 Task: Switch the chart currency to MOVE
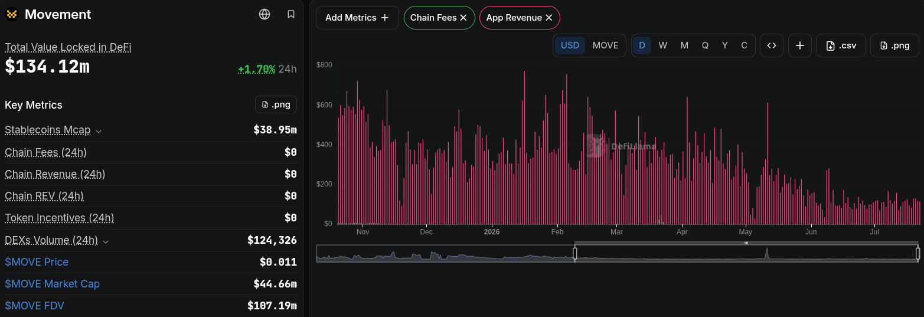(x=605, y=45)
